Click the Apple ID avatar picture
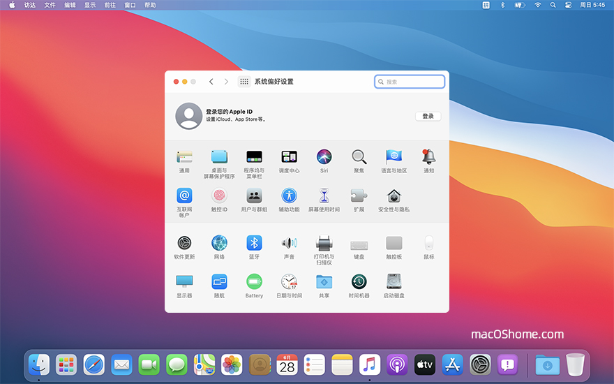This screenshot has height=384, width=614. click(x=189, y=116)
